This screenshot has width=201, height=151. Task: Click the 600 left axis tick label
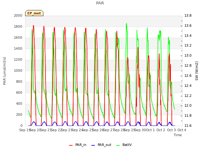(19, 92)
